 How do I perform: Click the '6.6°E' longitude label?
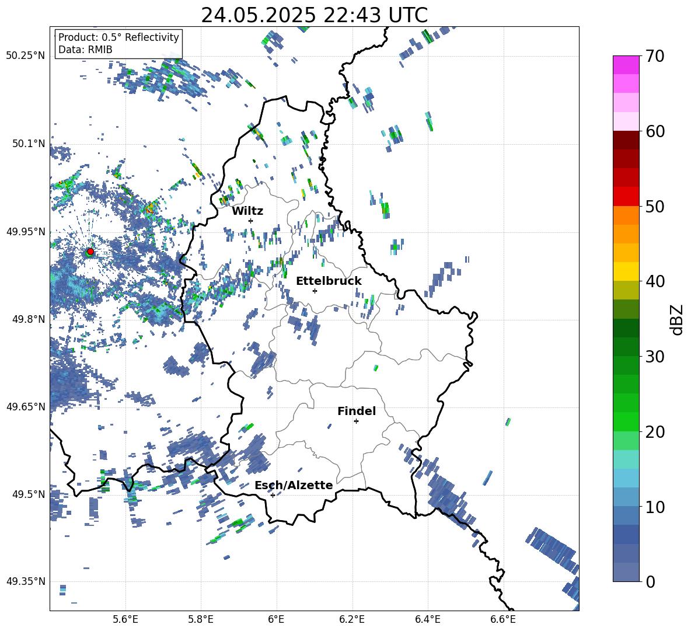(503, 619)
